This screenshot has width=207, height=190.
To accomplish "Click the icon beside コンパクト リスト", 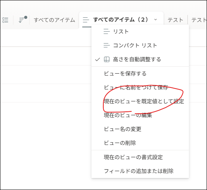I will coord(106,45).
